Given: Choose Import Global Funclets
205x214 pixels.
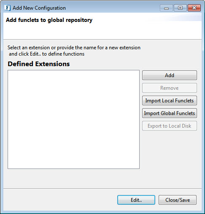Looking at the screenshot, I should coord(170,113).
